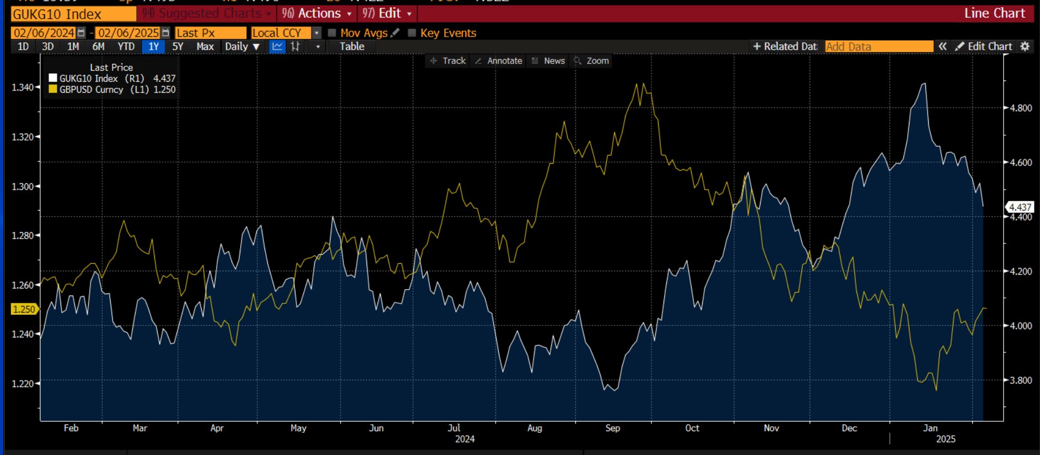Click the Line Chart title label
1040x455 pixels.
pyautogui.click(x=995, y=13)
